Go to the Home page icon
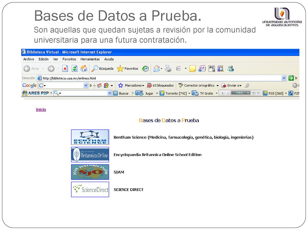This screenshot has width=308, height=231. click(x=84, y=69)
